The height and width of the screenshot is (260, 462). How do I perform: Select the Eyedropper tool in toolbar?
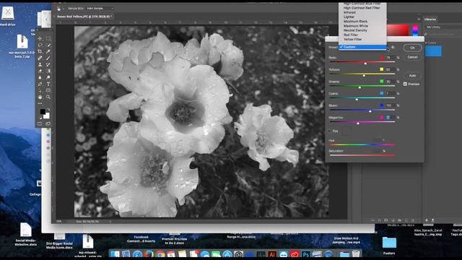(48, 51)
